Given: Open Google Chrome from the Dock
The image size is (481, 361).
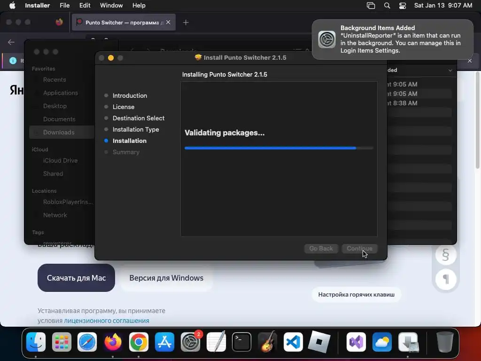Looking at the screenshot, I should (x=139, y=342).
